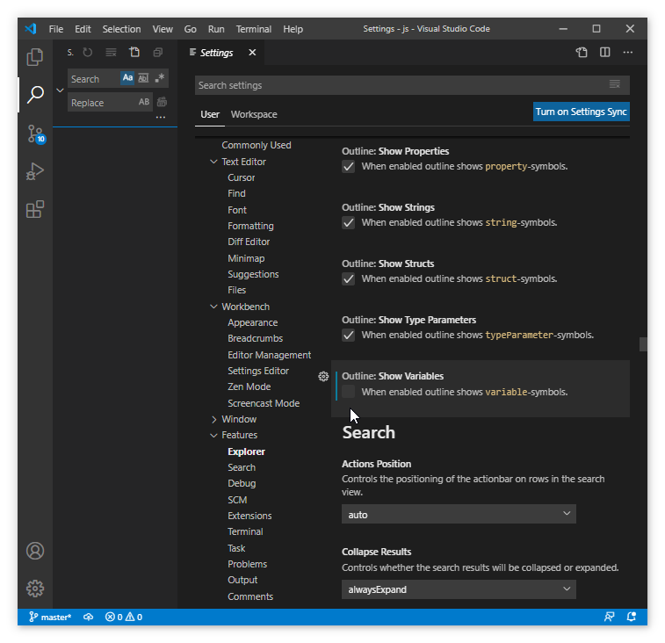Click the Collapse All icon in search sidebar

[x=158, y=52]
